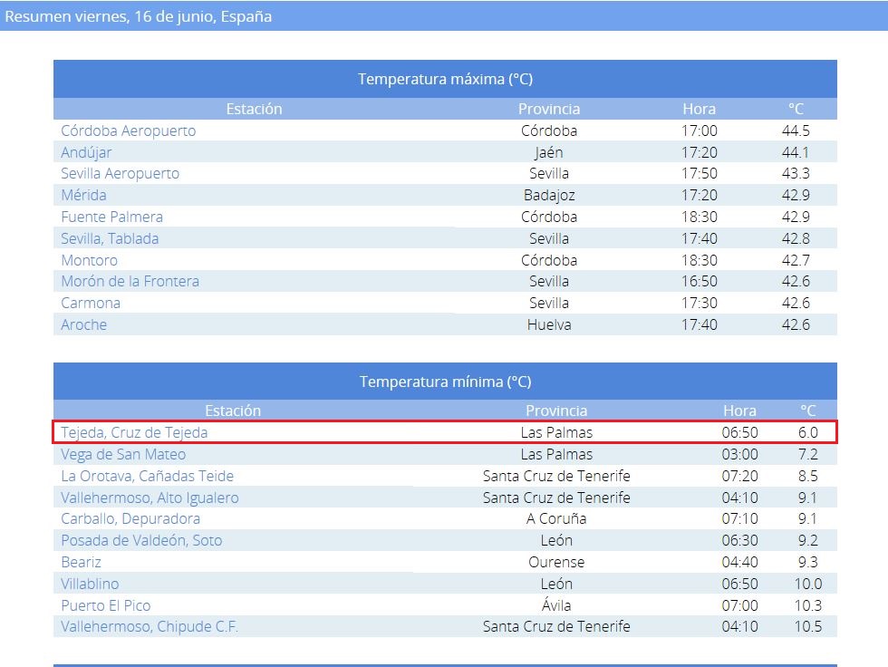Open the Córdoba Aeropuerto station link
This screenshot has height=667, width=888.
click(x=128, y=130)
